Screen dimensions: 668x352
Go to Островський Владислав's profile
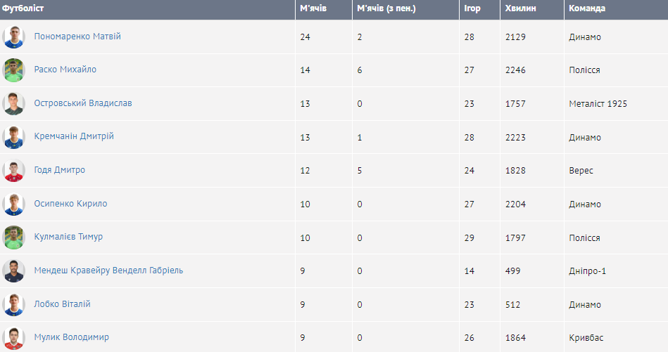(x=83, y=103)
